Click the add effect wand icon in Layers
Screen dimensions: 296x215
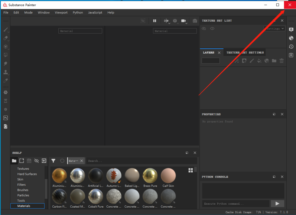click(237, 61)
